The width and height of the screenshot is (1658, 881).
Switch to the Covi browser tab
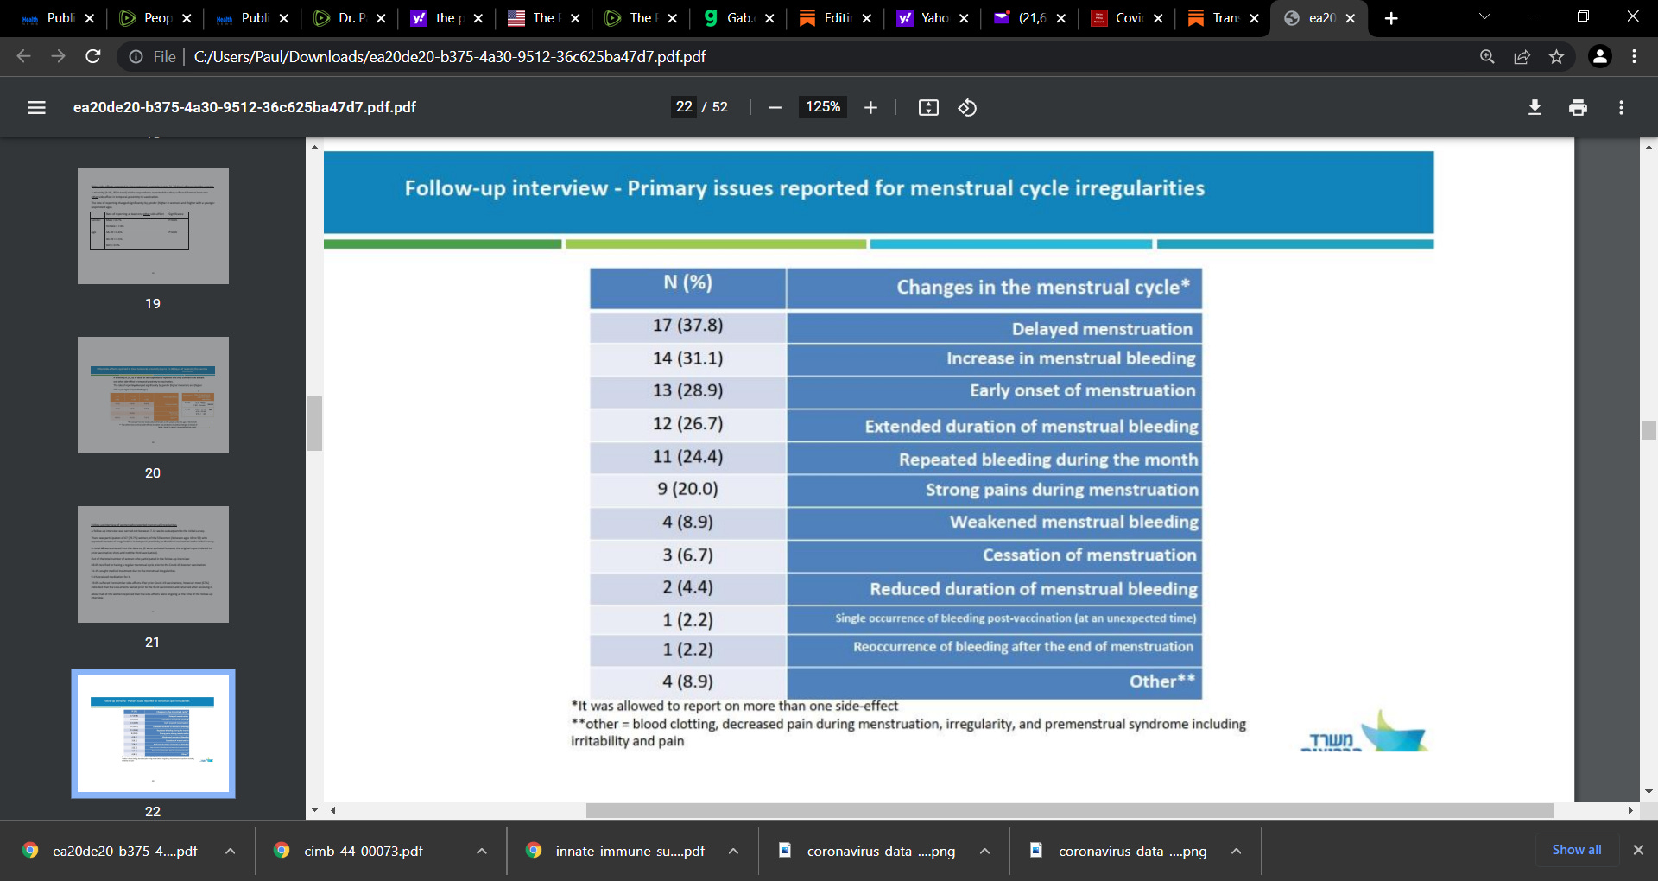click(x=1123, y=18)
